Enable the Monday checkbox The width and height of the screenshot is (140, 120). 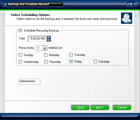pyautogui.click(x=46, y=55)
